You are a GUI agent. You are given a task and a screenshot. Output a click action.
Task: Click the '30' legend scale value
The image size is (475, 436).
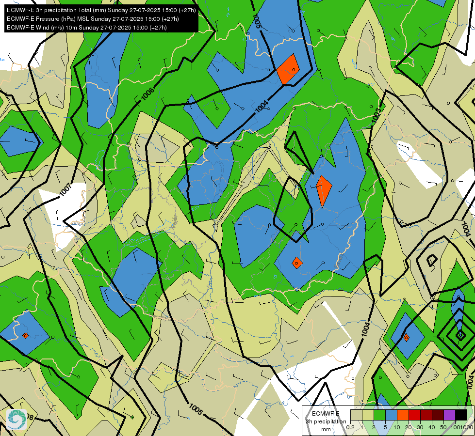[x=420, y=427]
